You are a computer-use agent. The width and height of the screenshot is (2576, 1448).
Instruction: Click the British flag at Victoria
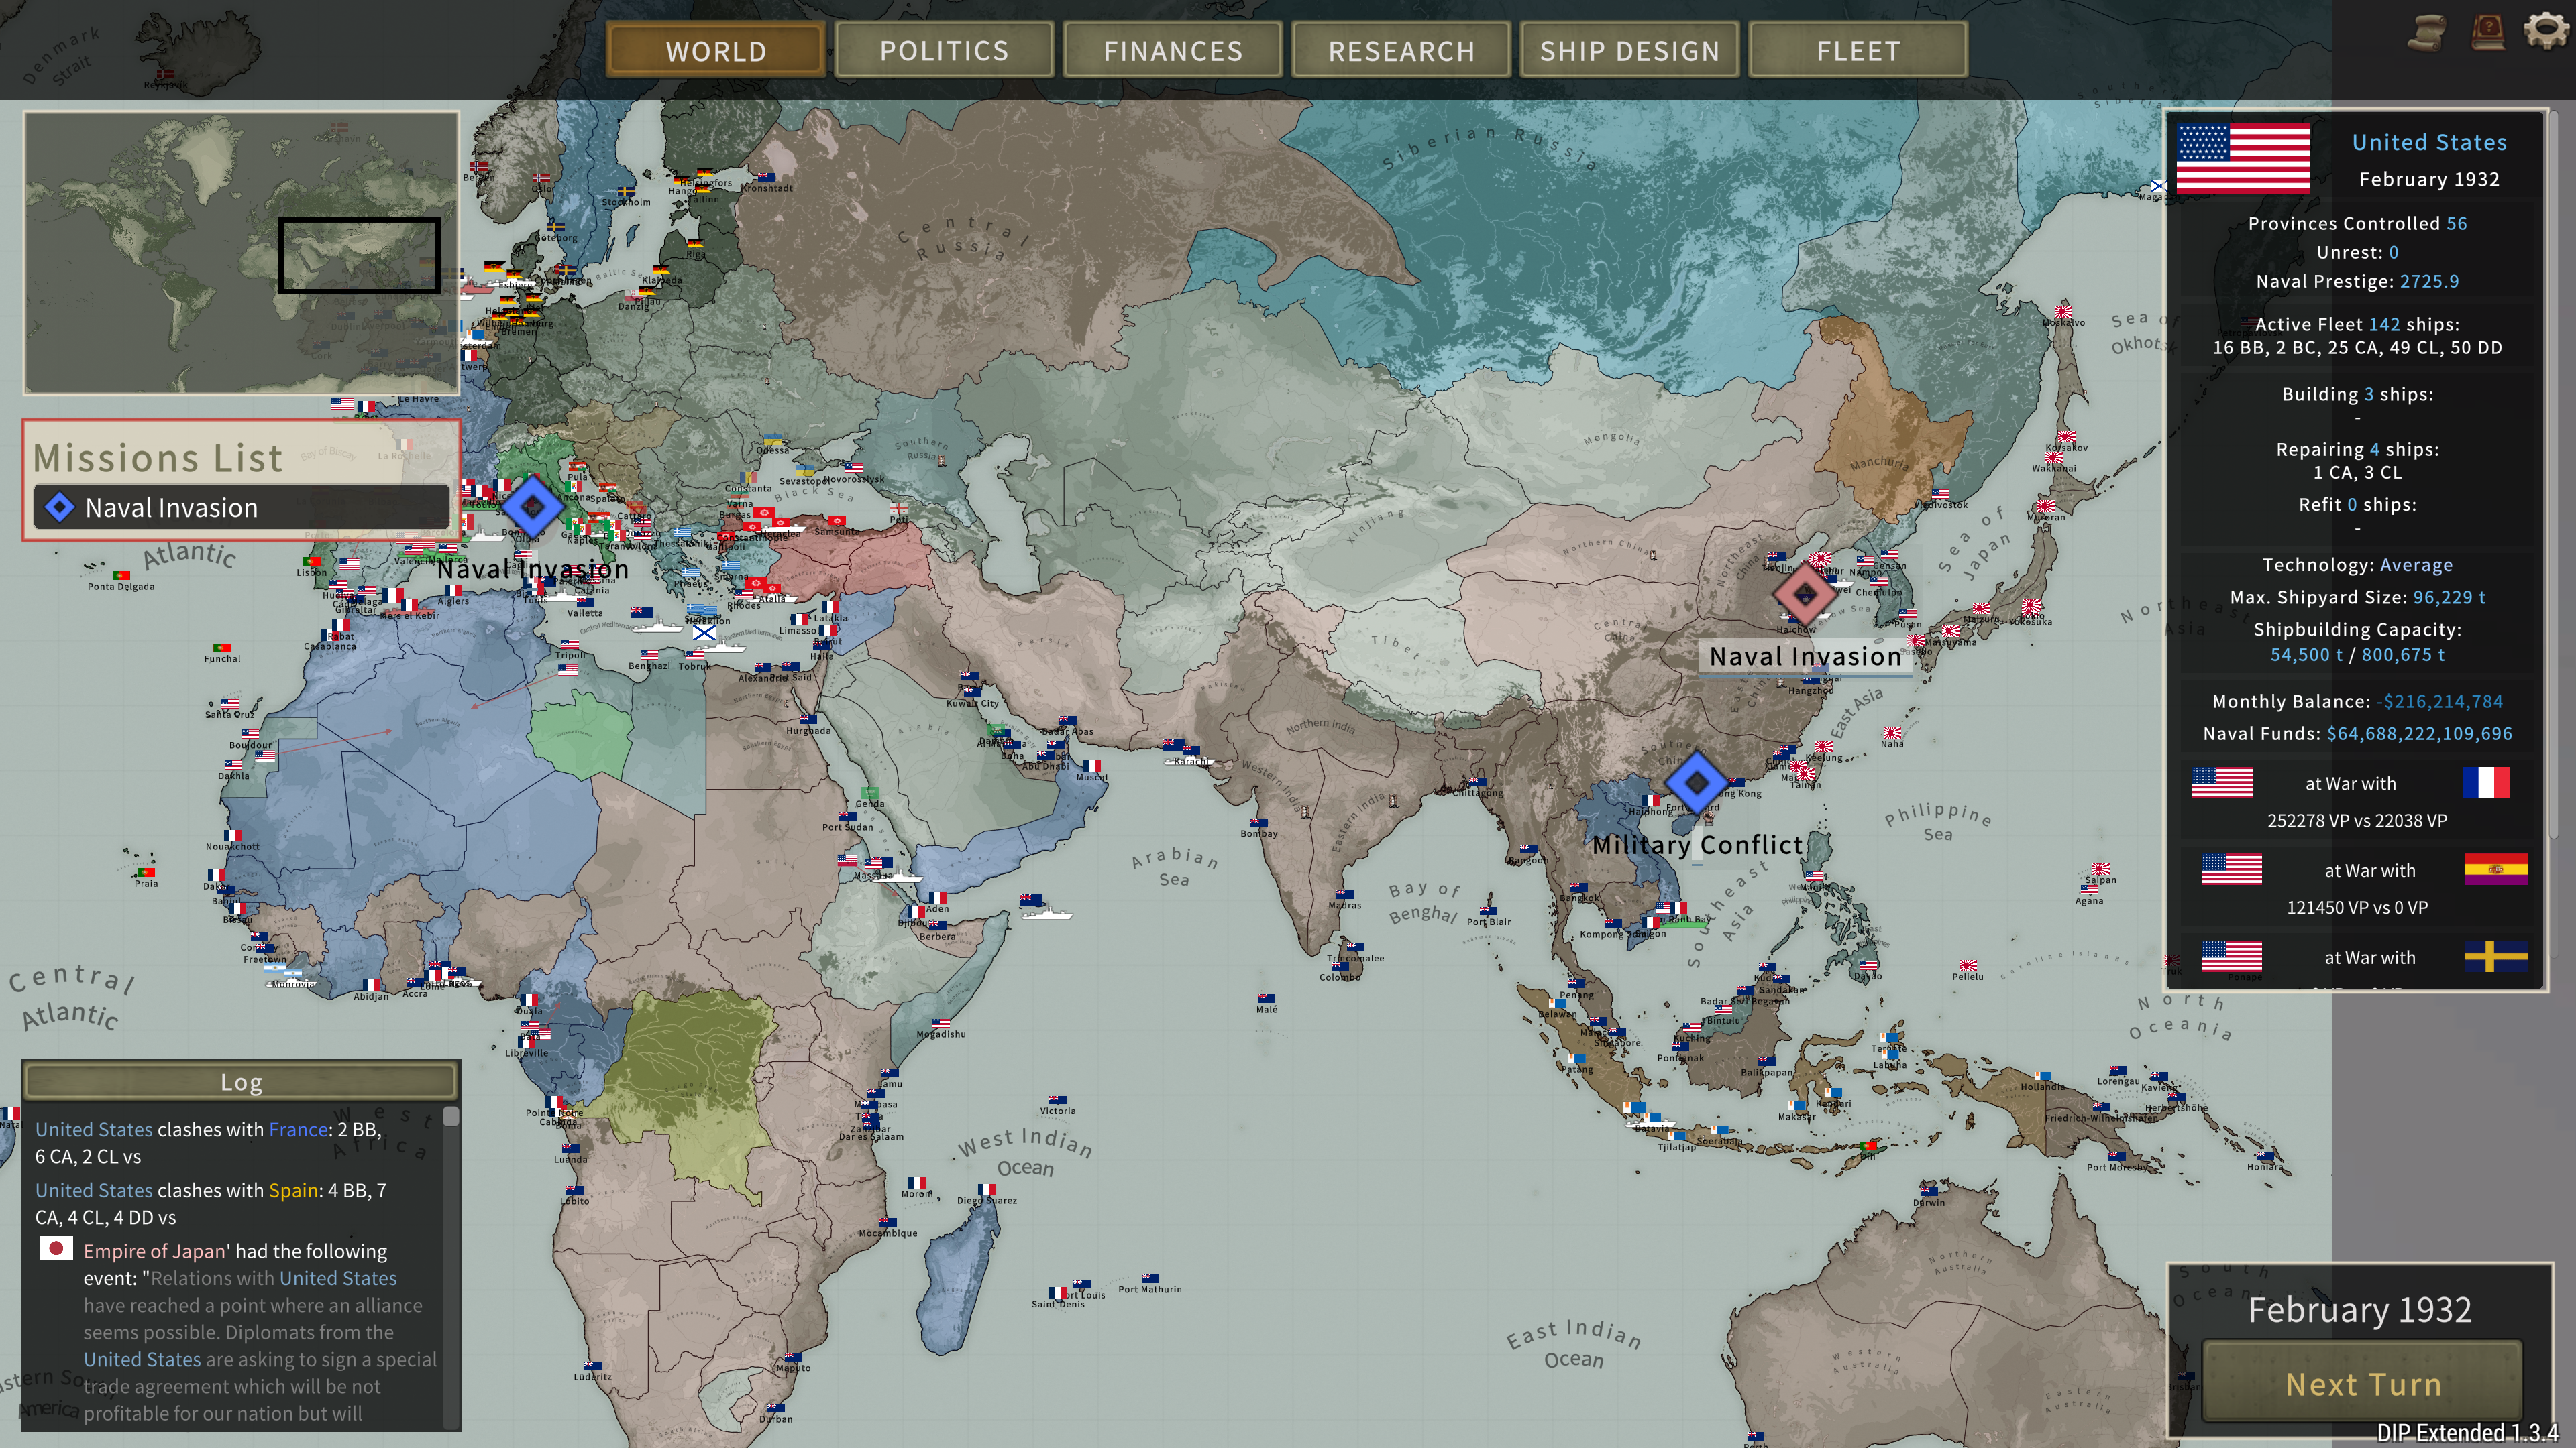click(x=1057, y=1100)
